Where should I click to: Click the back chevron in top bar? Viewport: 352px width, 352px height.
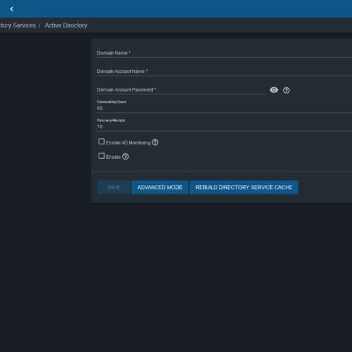(11, 9)
